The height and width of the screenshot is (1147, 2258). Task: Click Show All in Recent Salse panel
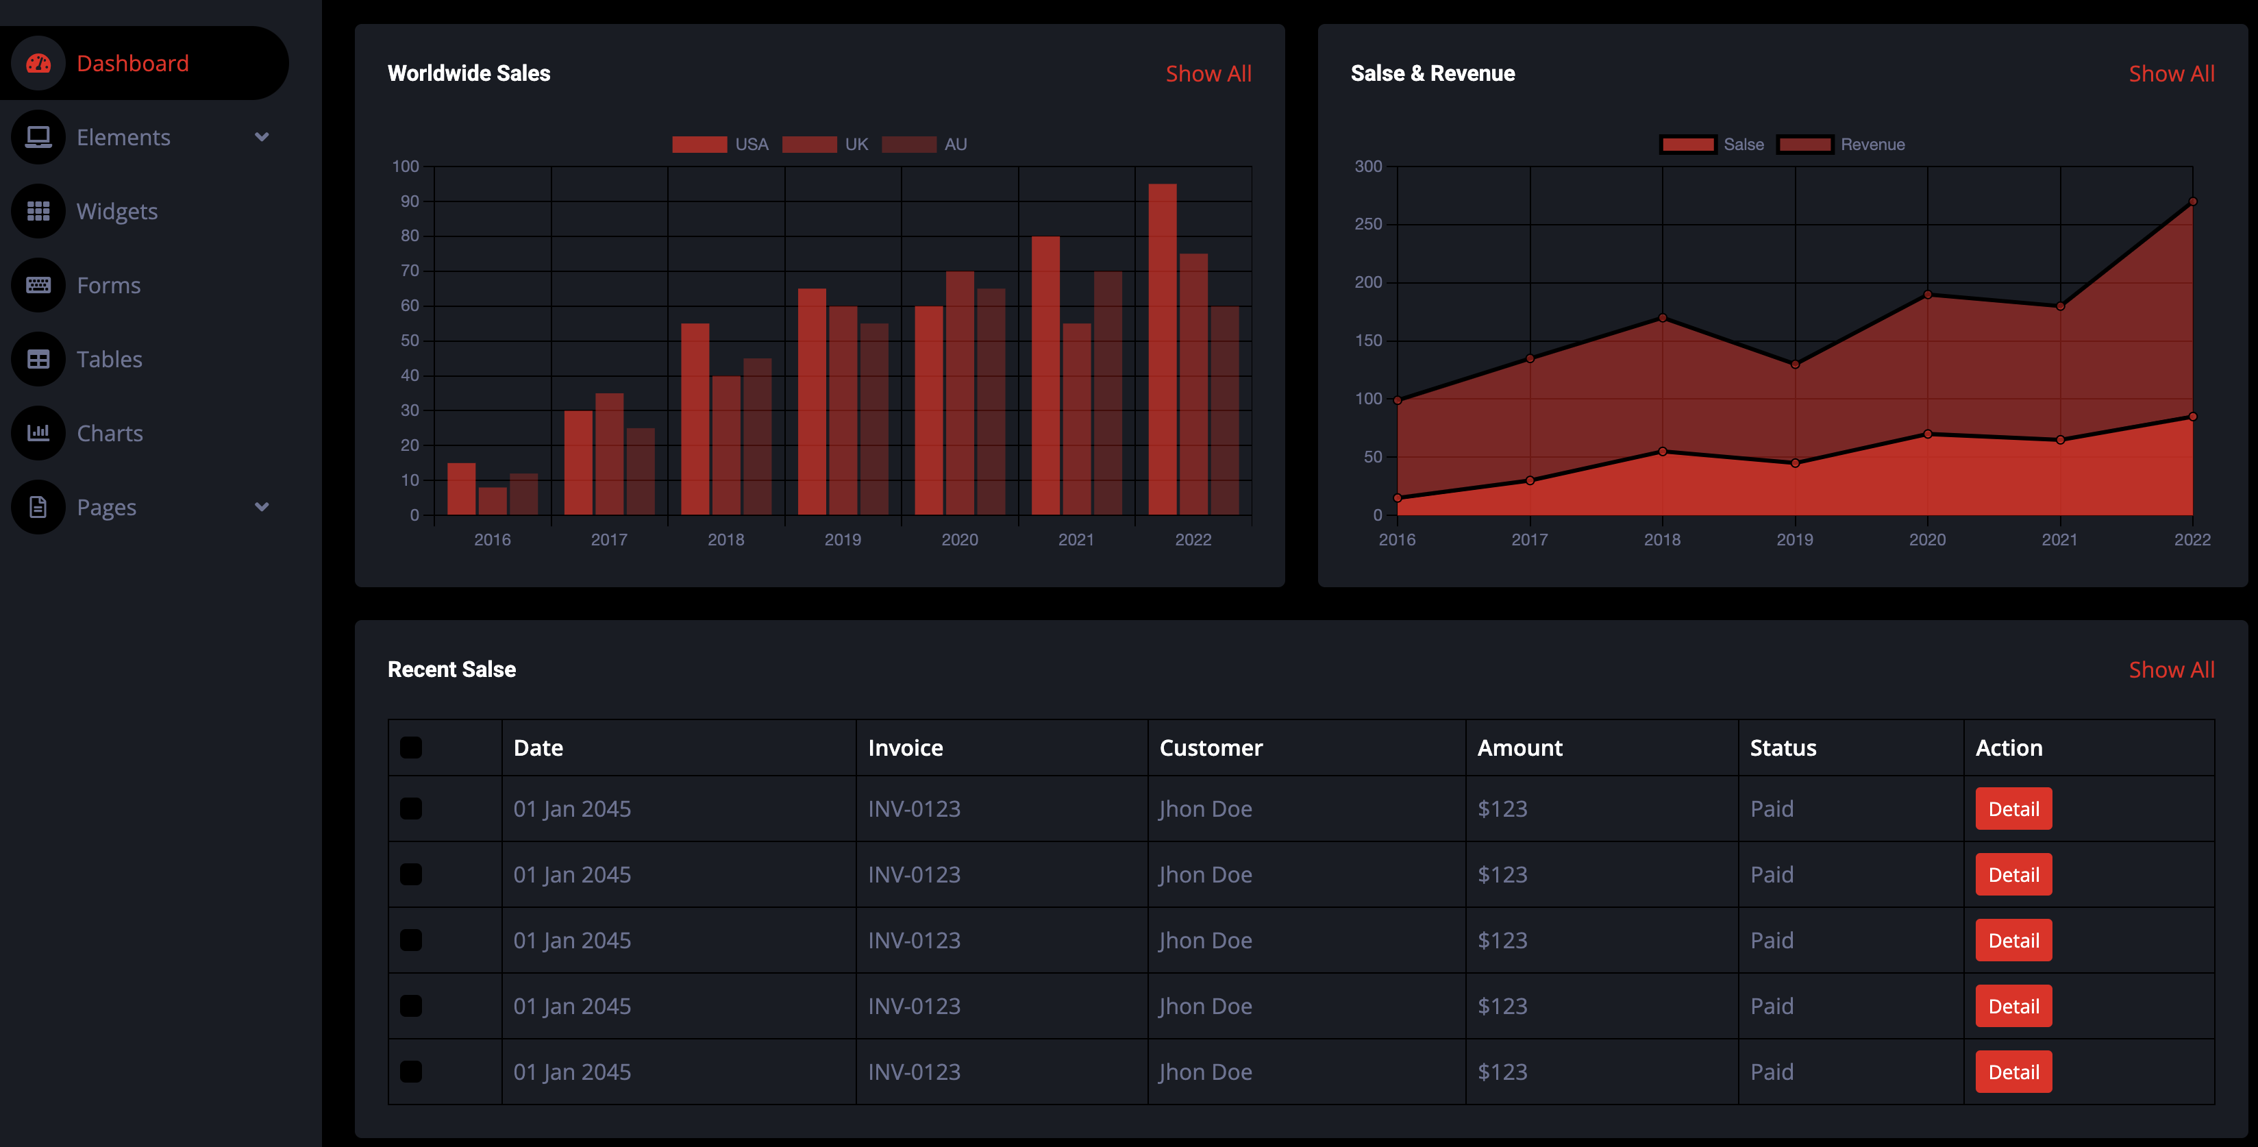(x=2171, y=670)
